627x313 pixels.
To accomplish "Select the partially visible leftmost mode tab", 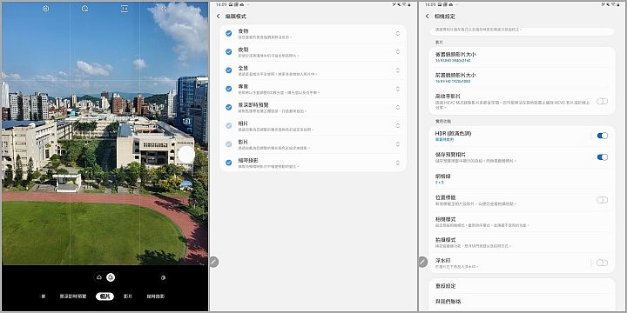I will (44, 296).
